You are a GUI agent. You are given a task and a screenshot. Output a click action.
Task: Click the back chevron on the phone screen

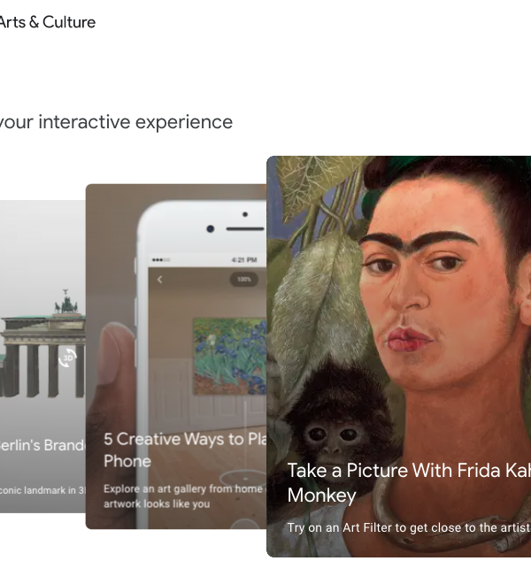coord(159,280)
